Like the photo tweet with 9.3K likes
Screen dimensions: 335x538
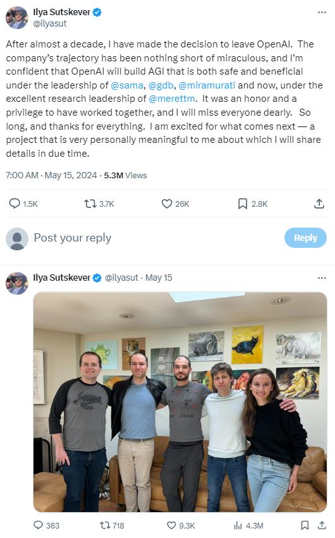tap(171, 525)
